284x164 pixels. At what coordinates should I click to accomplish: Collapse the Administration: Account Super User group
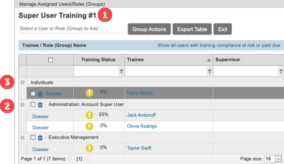click(x=22, y=104)
